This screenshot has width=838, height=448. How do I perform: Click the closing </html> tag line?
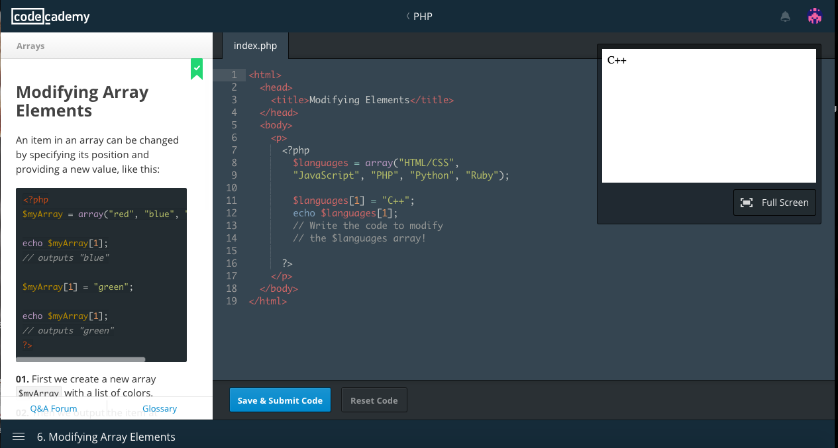[268, 301]
